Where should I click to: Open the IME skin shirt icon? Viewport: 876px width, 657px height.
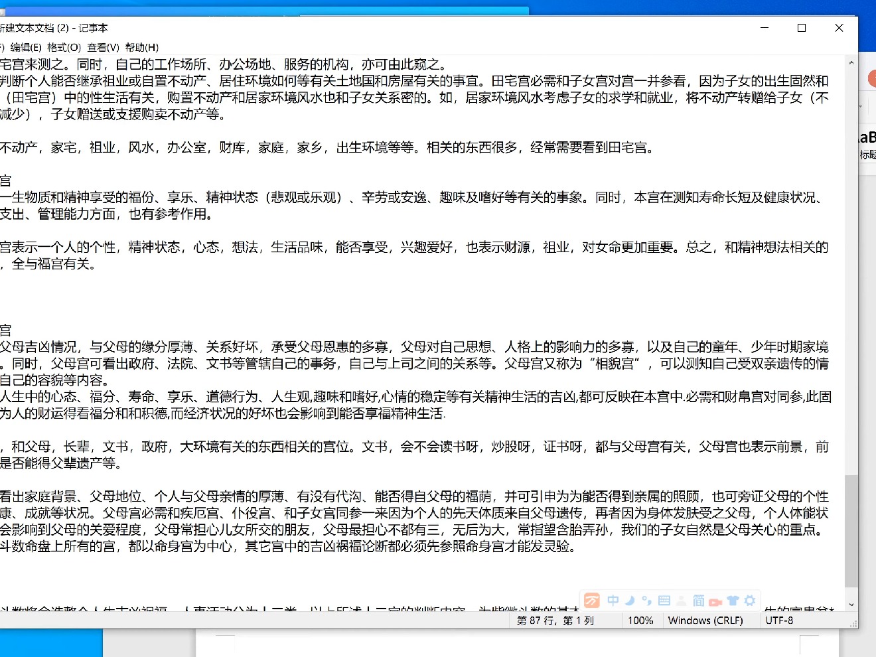point(733,601)
